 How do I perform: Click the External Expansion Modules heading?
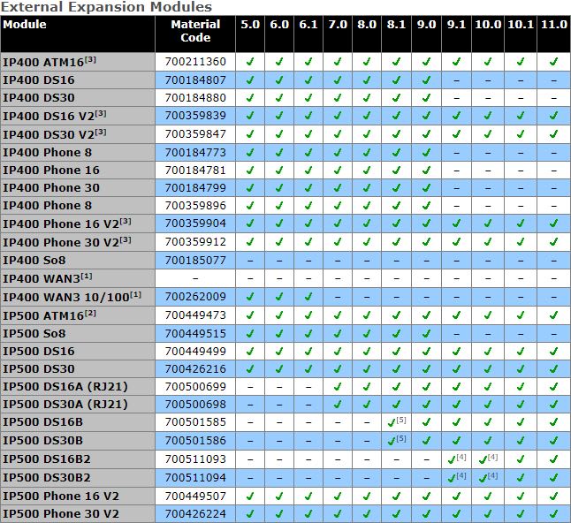106,7
